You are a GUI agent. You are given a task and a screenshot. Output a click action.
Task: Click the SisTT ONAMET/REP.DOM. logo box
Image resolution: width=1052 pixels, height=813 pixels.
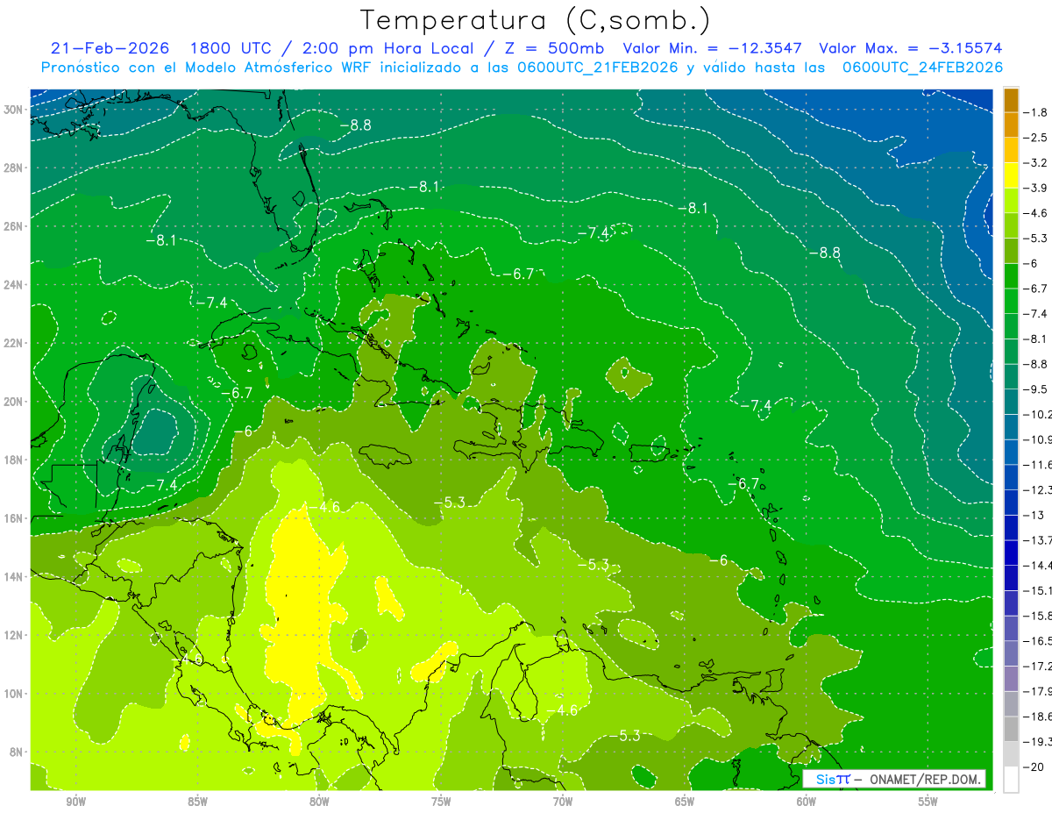click(x=893, y=779)
